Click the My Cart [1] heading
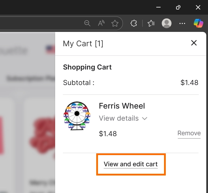Screen dimensions: 208x193 tap(83, 44)
